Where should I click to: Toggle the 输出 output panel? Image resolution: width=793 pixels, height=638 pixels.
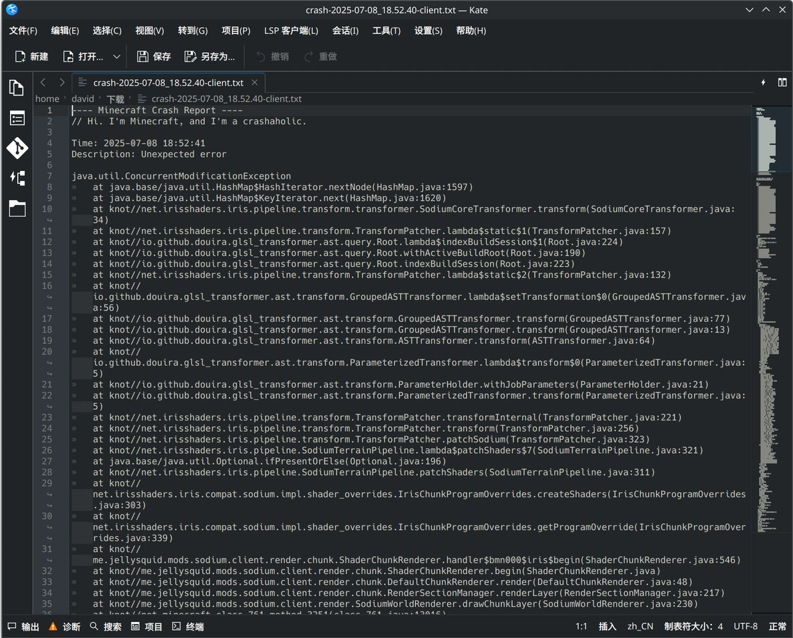point(23,627)
